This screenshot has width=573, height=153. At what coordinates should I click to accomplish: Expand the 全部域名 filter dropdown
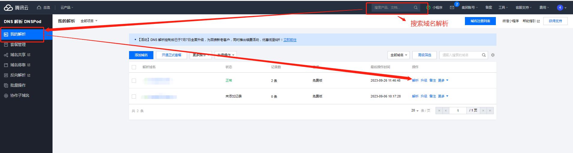click(x=398, y=55)
